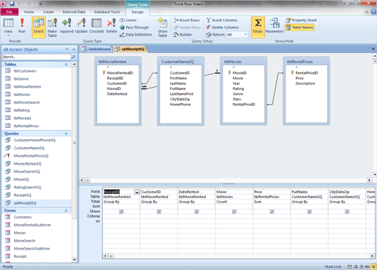The image size is (377, 270).
Task: Open the query Parameters dialog
Action: pyautogui.click(x=275, y=25)
